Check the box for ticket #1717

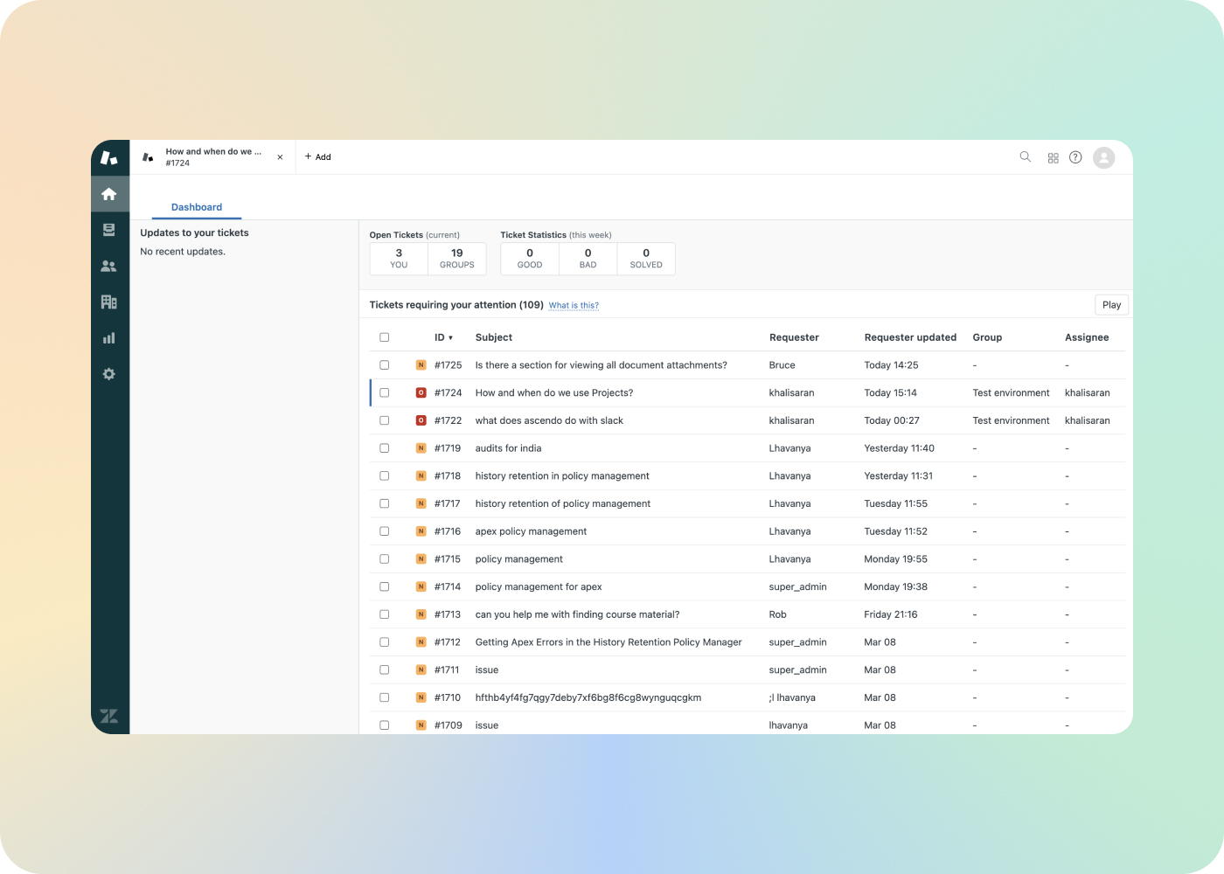pyautogui.click(x=385, y=503)
